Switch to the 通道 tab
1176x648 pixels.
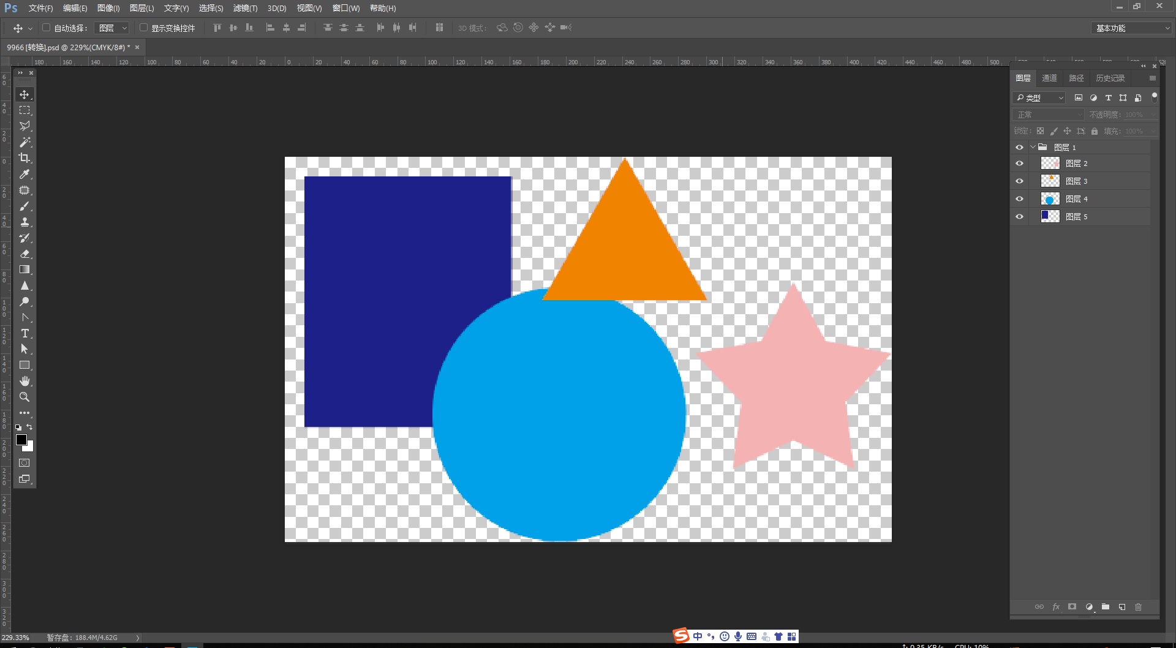click(1049, 78)
